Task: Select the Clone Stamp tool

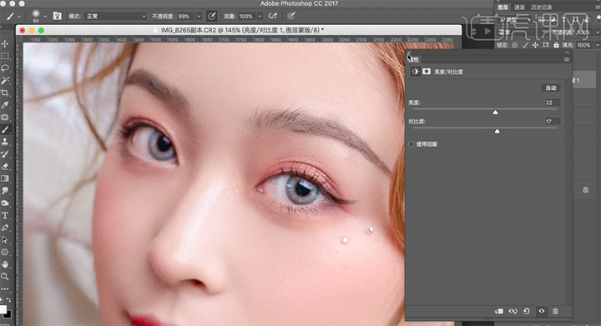Action: 5,142
